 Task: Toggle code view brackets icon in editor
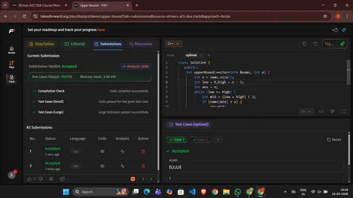(x=321, y=111)
